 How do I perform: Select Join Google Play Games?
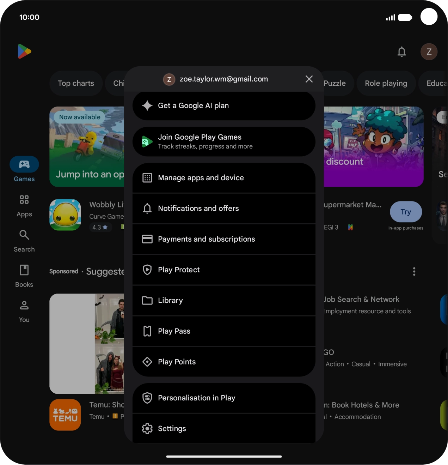tap(224, 142)
